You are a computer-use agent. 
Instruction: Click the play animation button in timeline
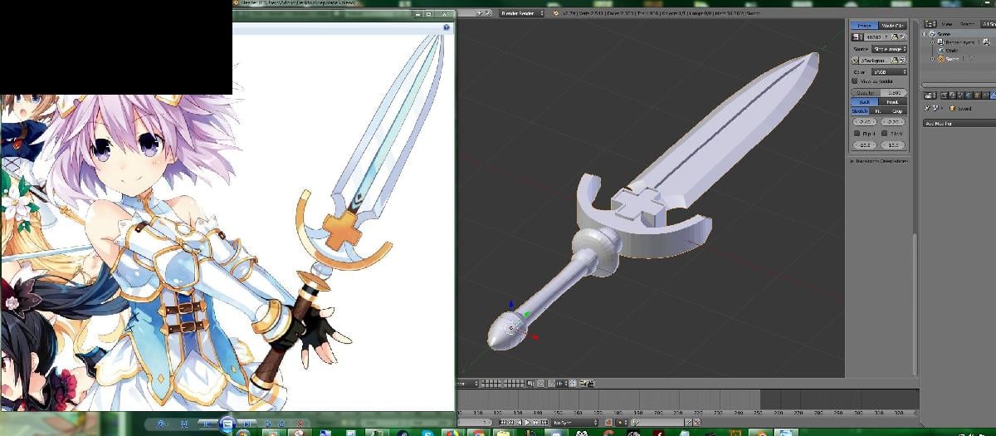[527, 423]
